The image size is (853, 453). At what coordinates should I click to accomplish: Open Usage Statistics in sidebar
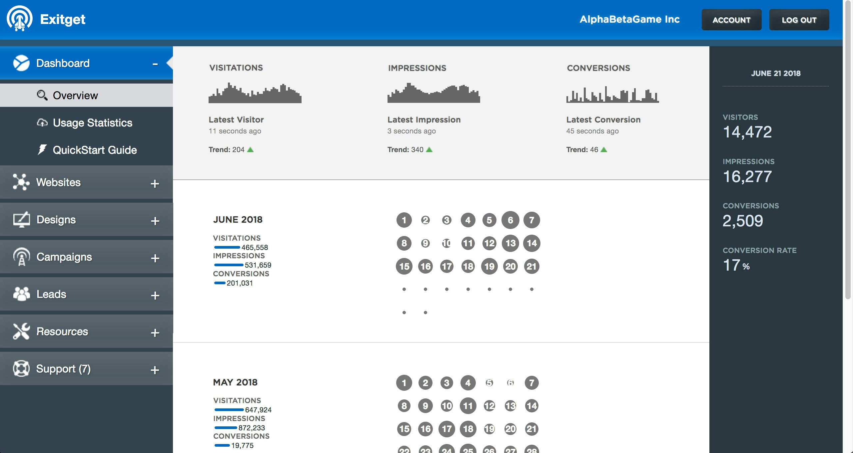[x=92, y=123]
